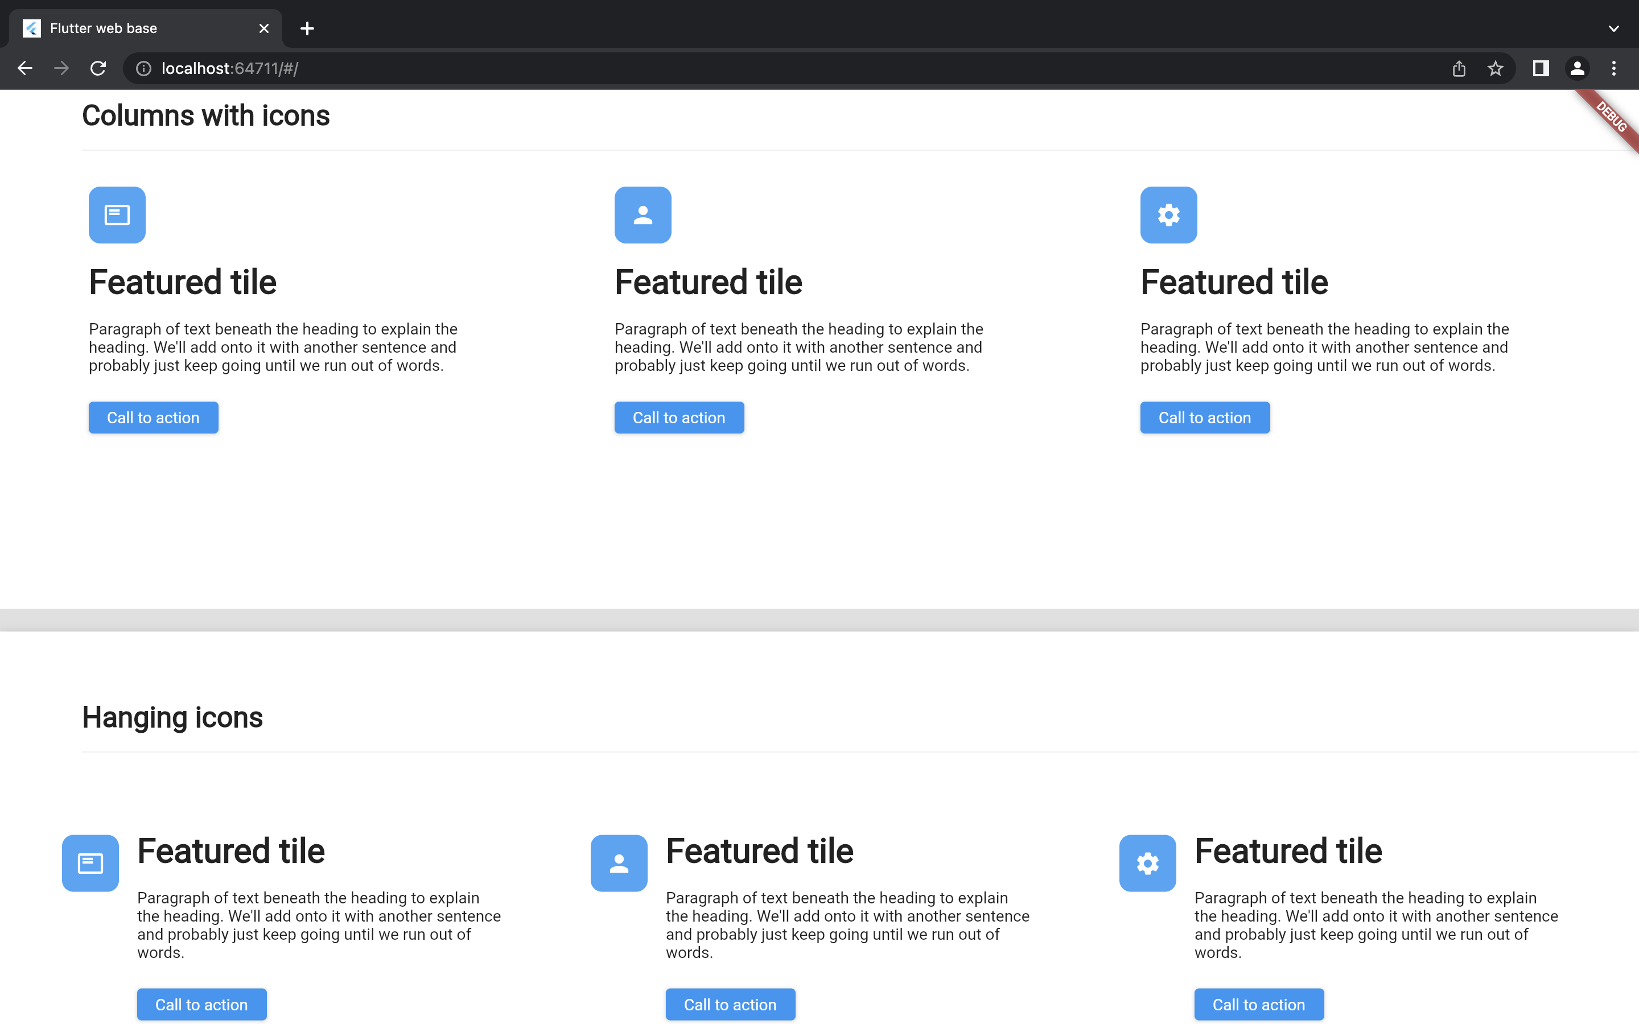The width and height of the screenshot is (1639, 1024).
Task: Open a new browser tab
Action: point(307,28)
